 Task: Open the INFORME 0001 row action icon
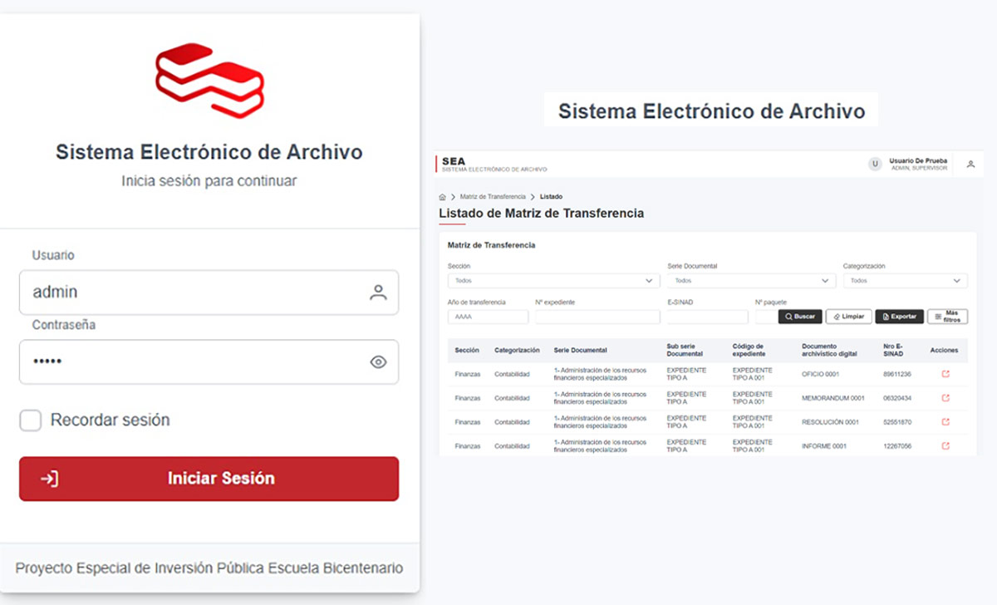pos(945,446)
